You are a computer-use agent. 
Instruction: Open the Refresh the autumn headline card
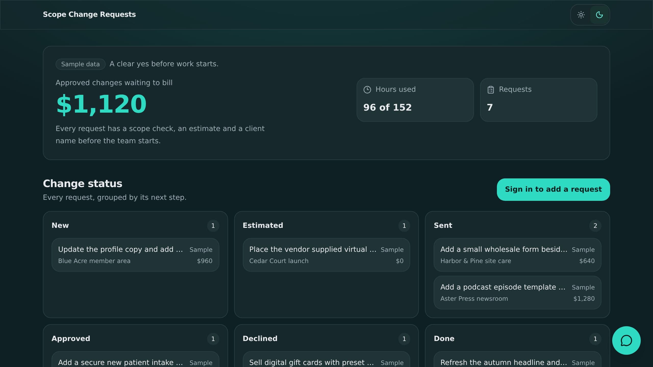[517, 359]
